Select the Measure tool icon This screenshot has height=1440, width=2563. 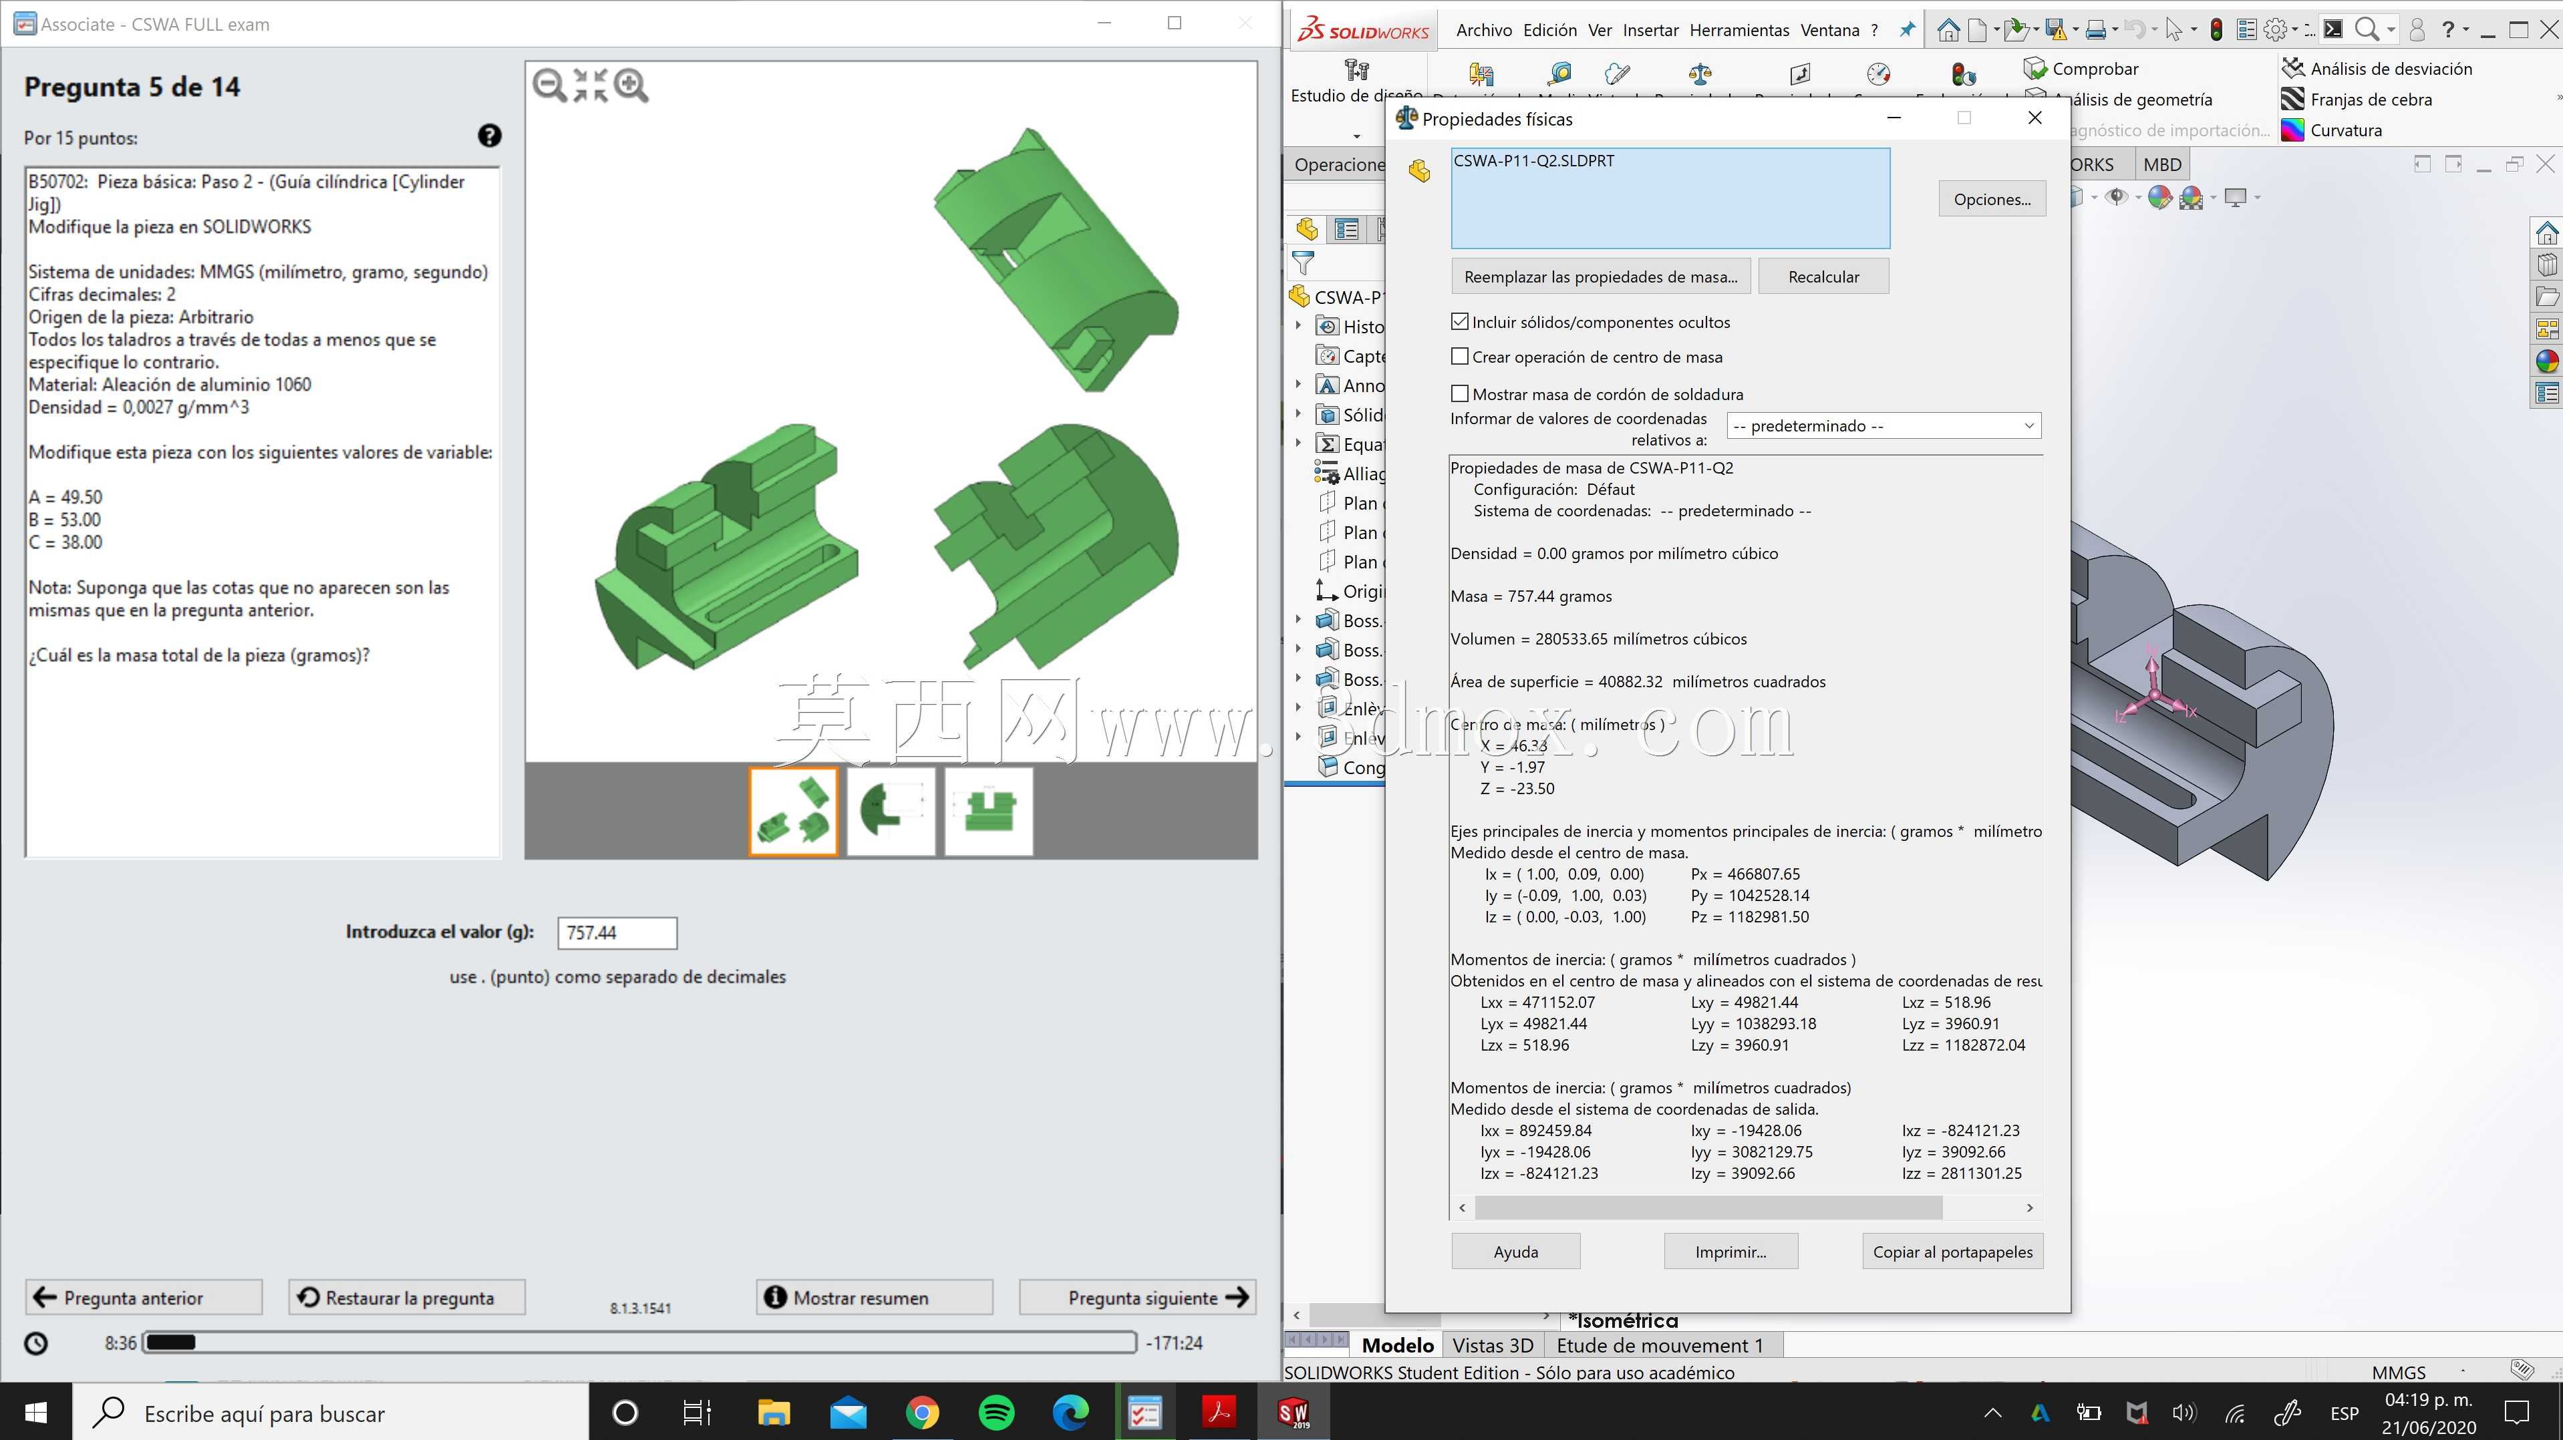(1559, 73)
